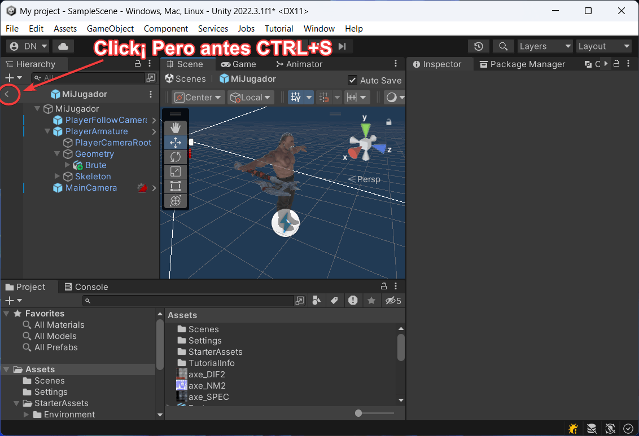Open Undo History clock icon
639x436 pixels.
click(x=479, y=46)
